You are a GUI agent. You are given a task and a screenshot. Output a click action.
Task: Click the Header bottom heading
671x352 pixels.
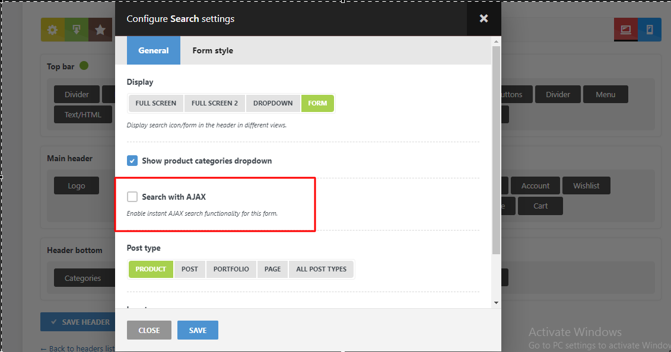pos(75,250)
